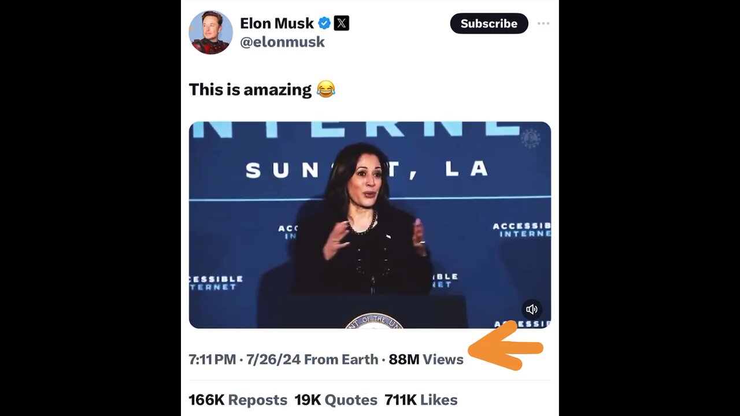View the 166K Reposts list
The width and height of the screenshot is (740, 416).
pos(238,400)
